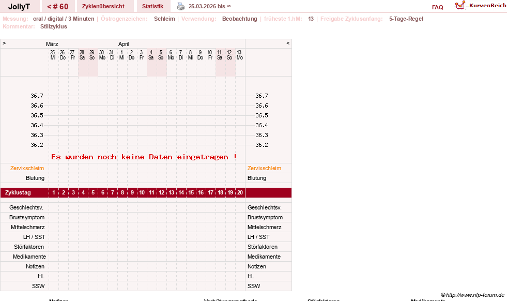Open the Statistik tab
Screen dimensions: 507x301
152,7
